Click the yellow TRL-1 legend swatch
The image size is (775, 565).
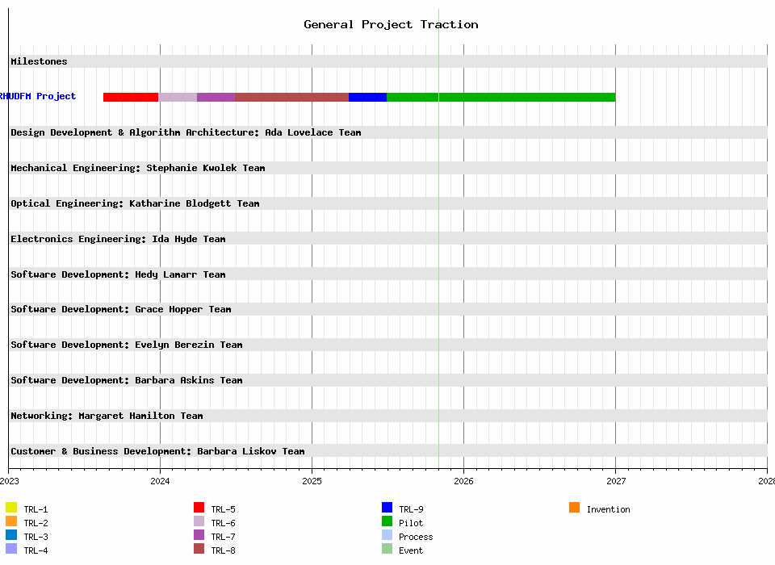11,508
